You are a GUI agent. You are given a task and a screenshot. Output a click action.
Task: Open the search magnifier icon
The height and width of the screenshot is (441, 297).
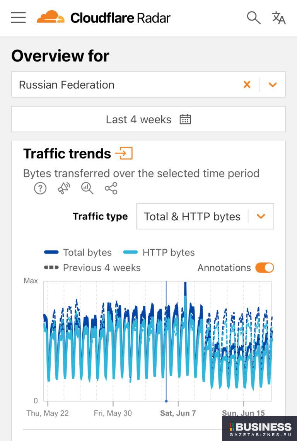coord(254,18)
